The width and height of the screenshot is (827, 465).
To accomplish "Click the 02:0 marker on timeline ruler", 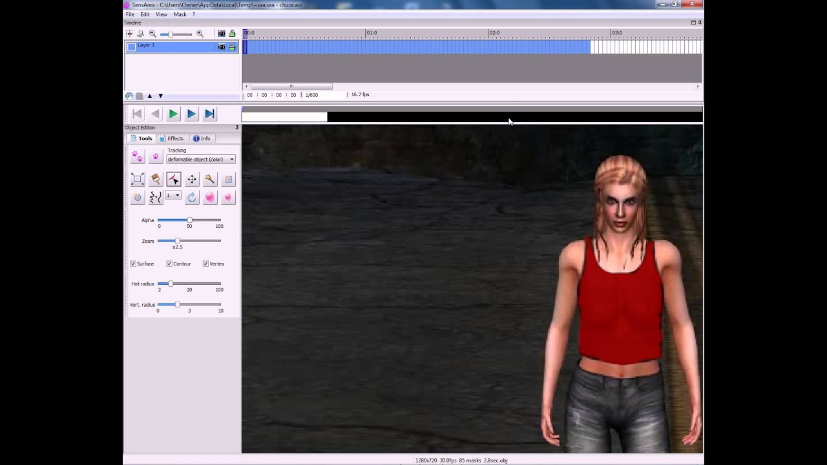I will pos(494,33).
